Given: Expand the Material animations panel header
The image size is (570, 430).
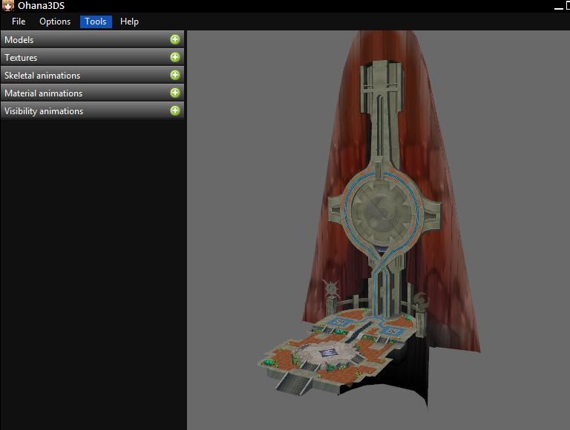Looking at the screenshot, I should (82, 93).
